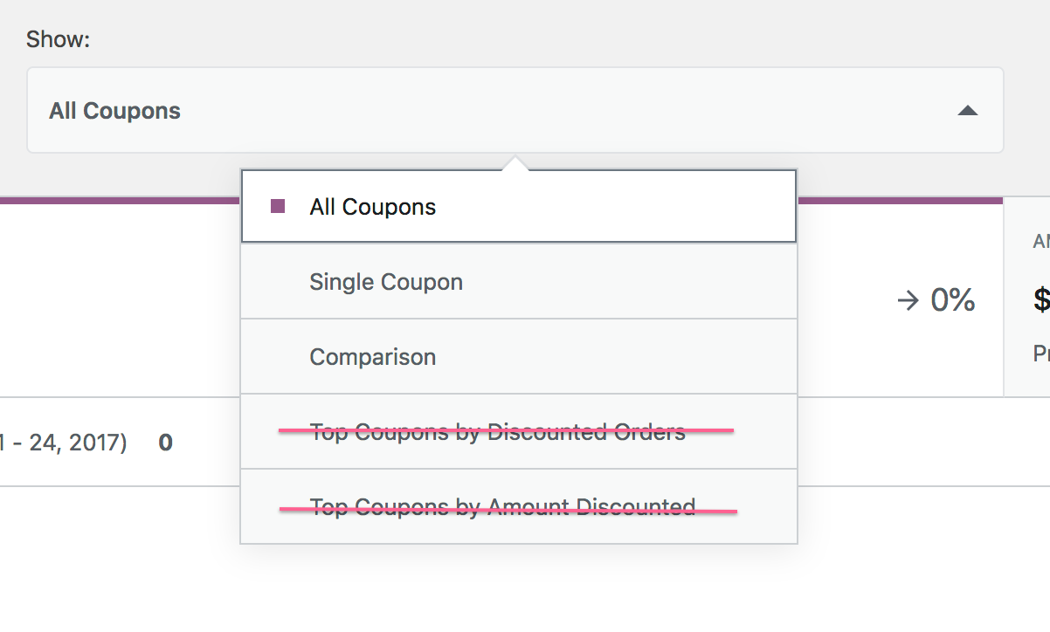Click the date range ending 24, 2017

coord(61,443)
